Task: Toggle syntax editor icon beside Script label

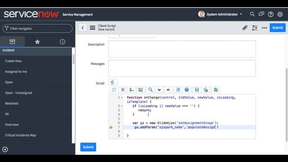Action: tap(113, 82)
